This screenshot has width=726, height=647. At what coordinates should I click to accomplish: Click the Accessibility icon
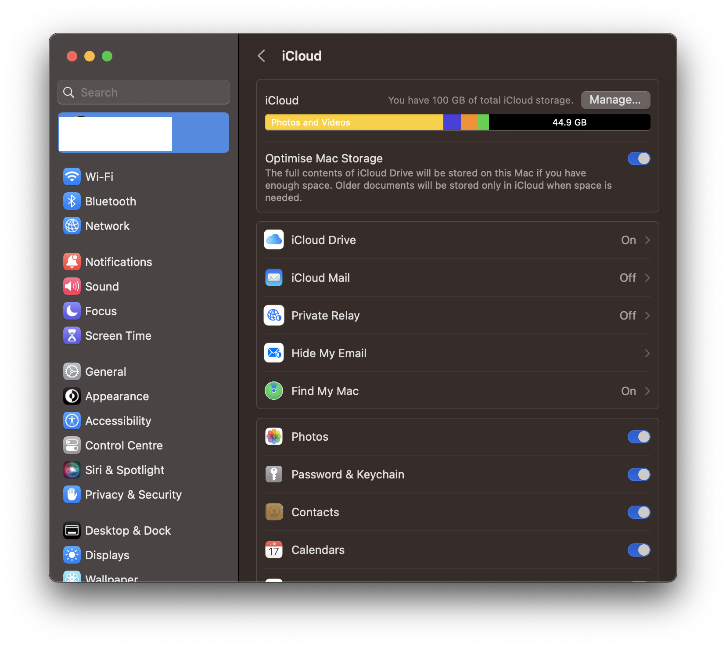click(x=72, y=421)
